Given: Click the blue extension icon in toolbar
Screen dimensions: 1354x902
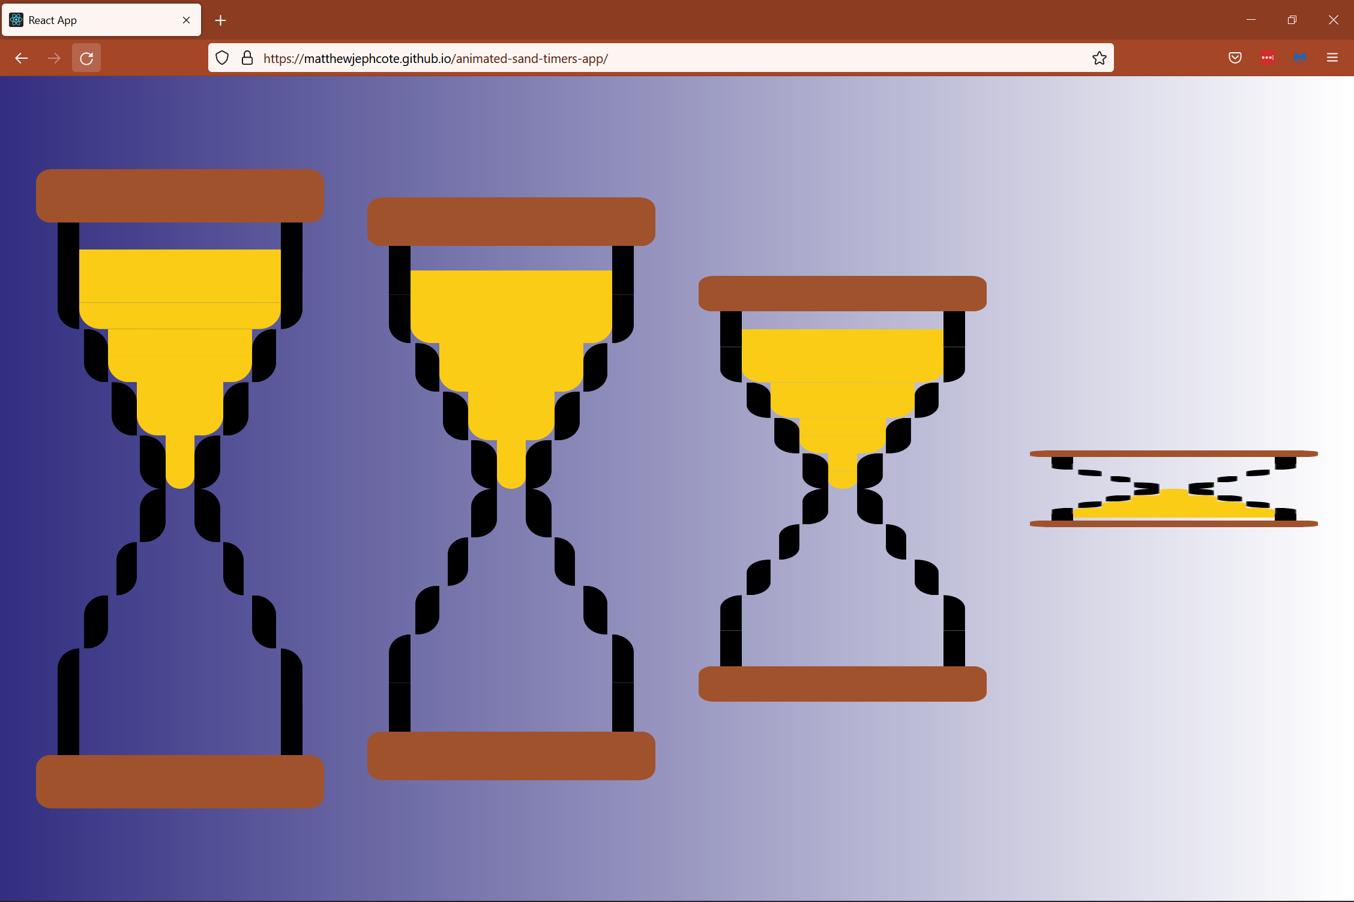Looking at the screenshot, I should [x=1300, y=58].
